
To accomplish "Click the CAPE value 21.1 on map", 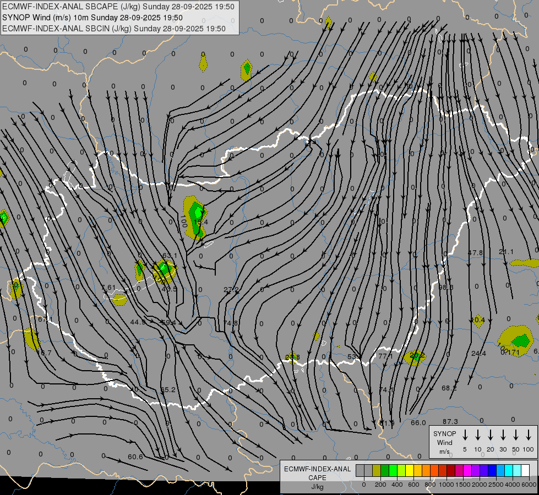I will [507, 252].
